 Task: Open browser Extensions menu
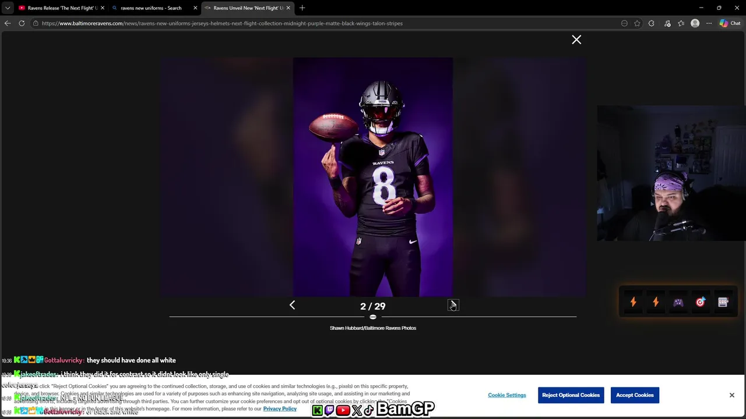652,23
